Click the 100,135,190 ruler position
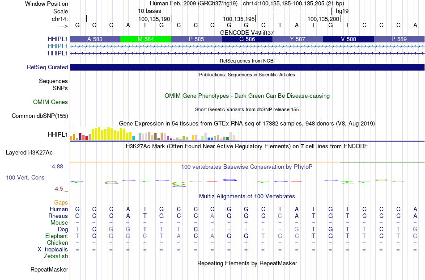 click(154, 19)
